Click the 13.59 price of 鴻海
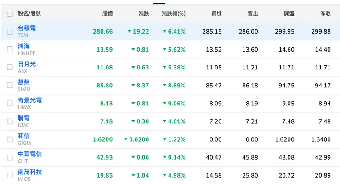Image resolution: width=340 pixels, height=184 pixels. coord(104,50)
